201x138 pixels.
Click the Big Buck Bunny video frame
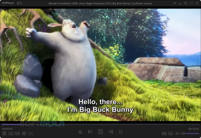[x=100, y=65]
